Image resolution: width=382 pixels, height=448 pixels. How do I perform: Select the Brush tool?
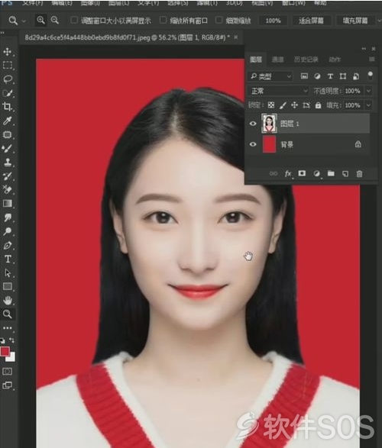8,148
